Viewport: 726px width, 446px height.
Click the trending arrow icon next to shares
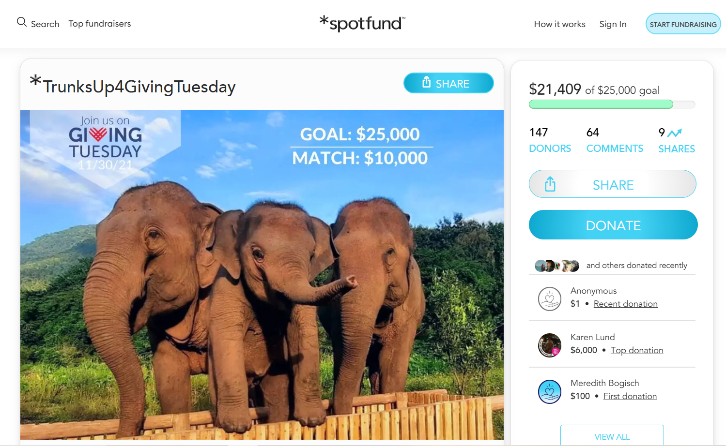click(x=676, y=133)
